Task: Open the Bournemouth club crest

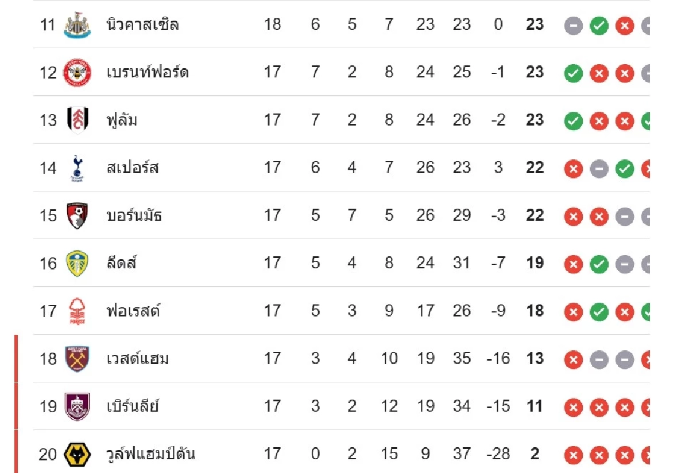Action: pos(77,216)
